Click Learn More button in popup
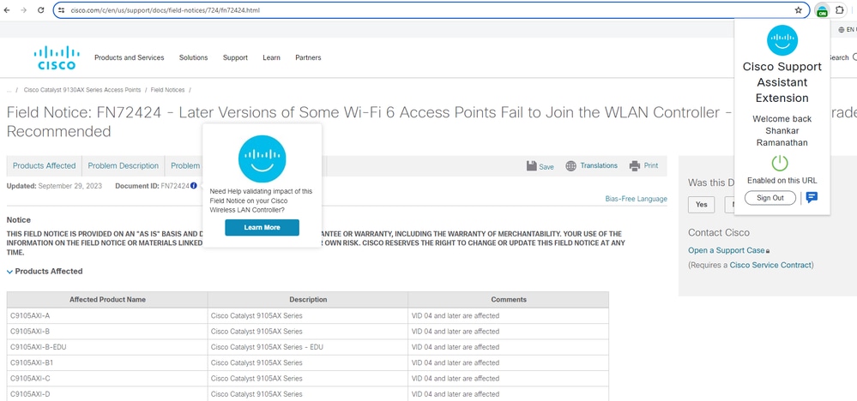Viewport: 857px width, 401px height. (262, 228)
